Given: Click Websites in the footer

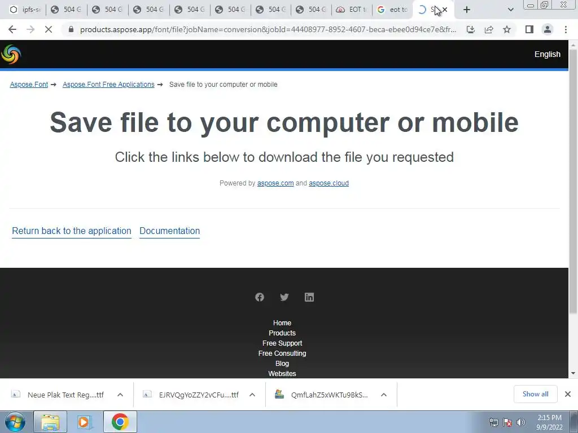Looking at the screenshot, I should [282, 373].
